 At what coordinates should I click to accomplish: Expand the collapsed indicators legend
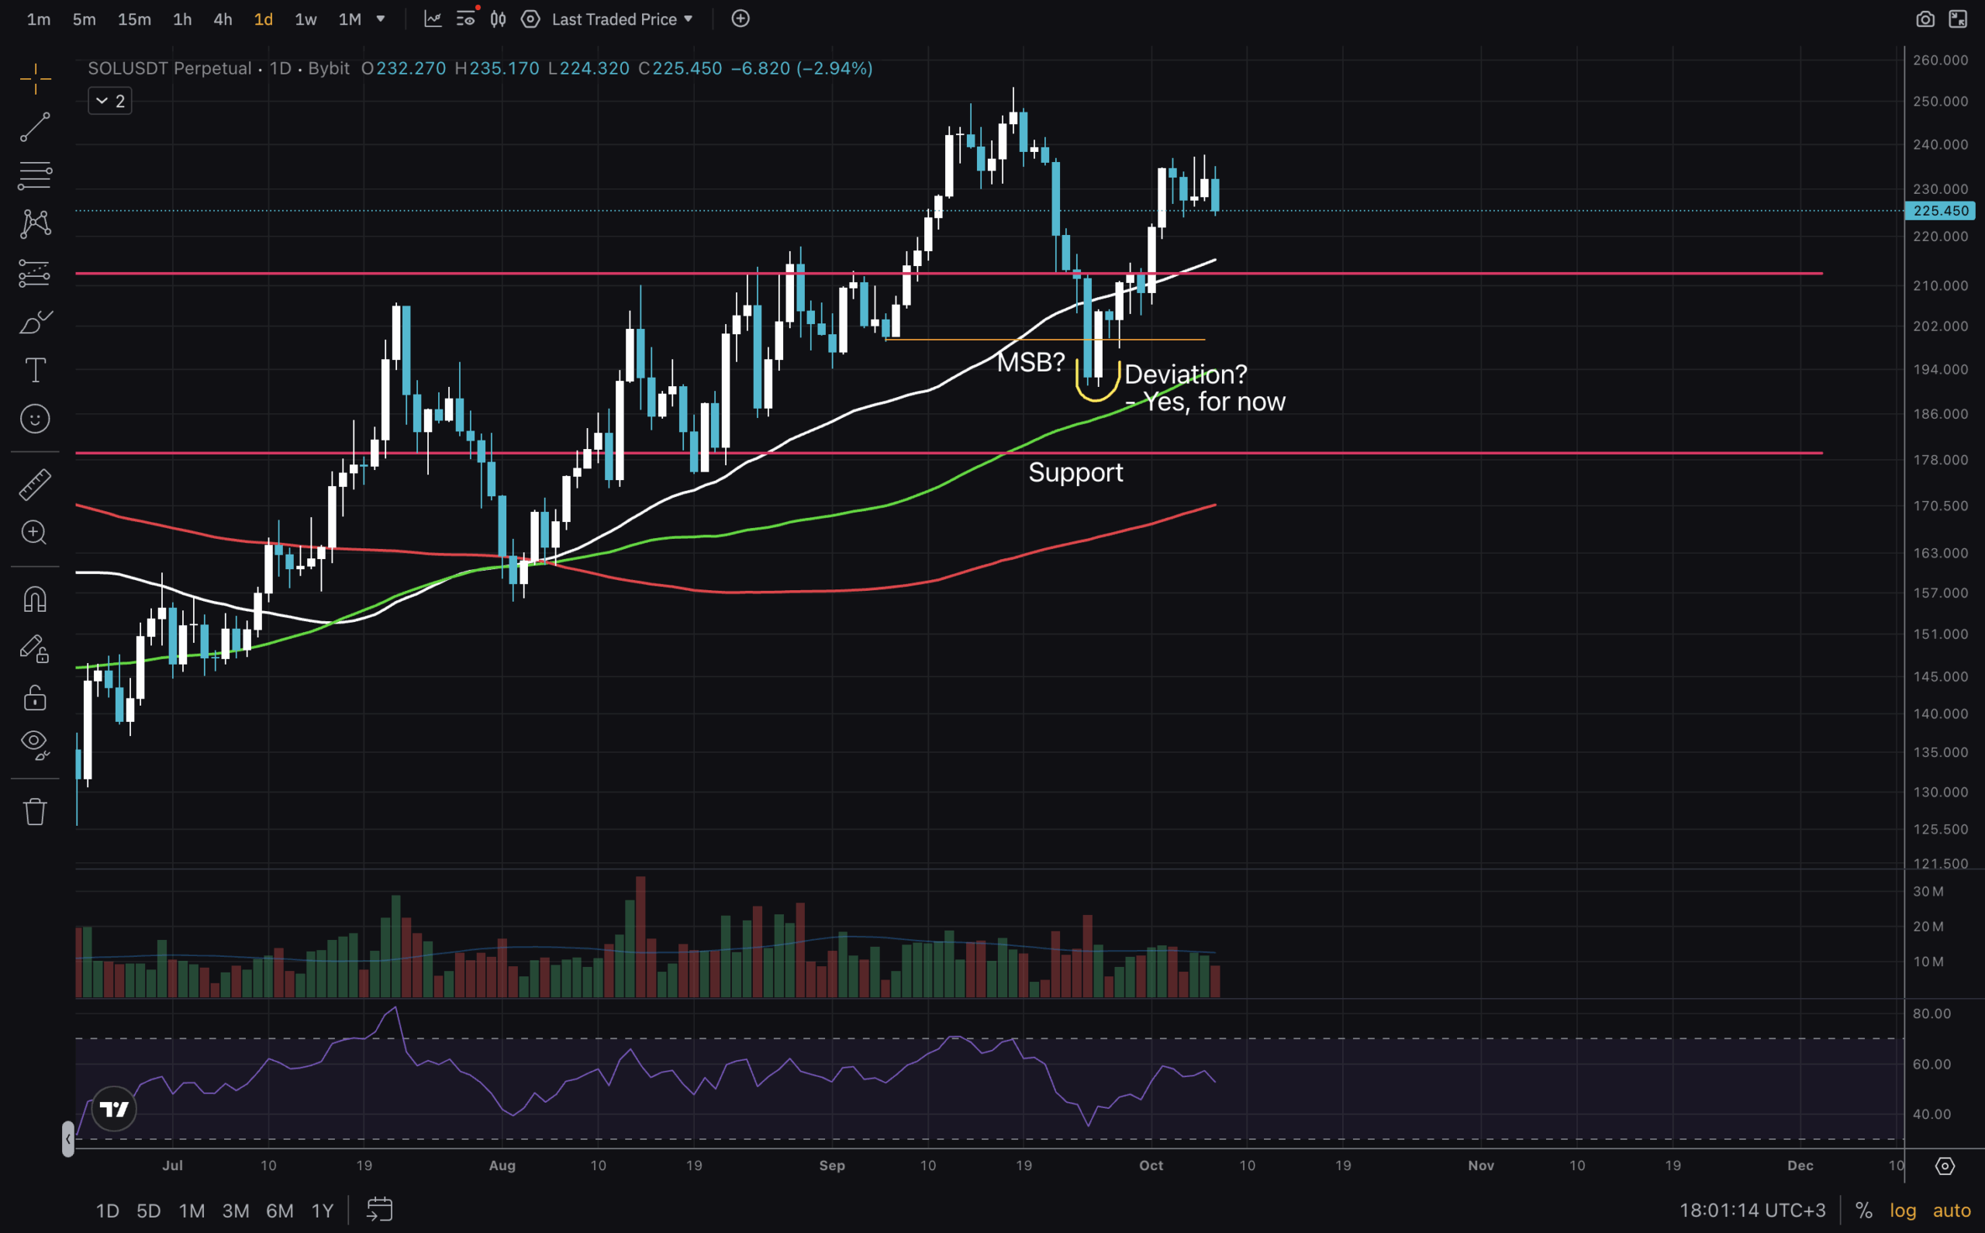(109, 101)
